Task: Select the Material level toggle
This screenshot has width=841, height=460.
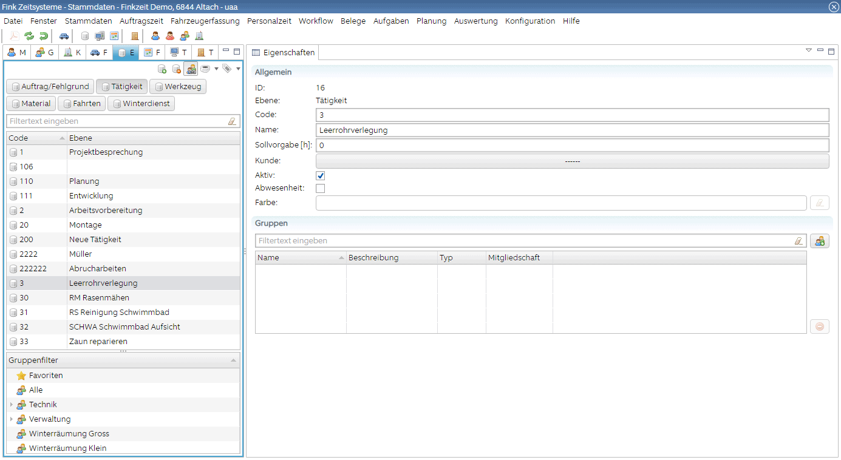Action: [31, 104]
